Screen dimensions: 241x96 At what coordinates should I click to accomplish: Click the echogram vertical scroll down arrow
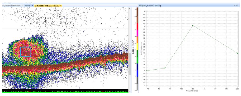130,92
